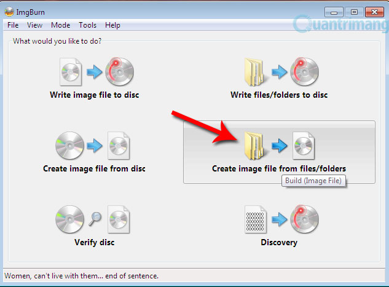389x287 pixels.
Task: Select Create image file from disc label
Action: coord(94,168)
